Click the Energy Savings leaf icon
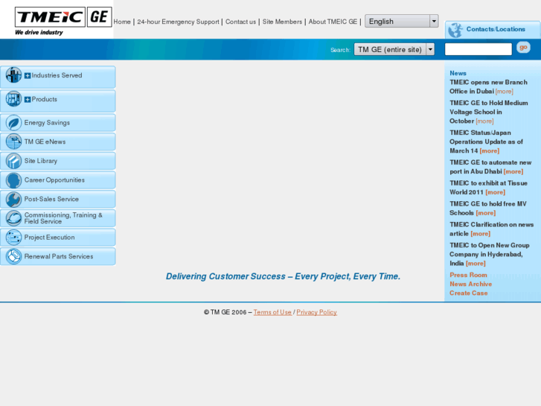 click(13, 123)
